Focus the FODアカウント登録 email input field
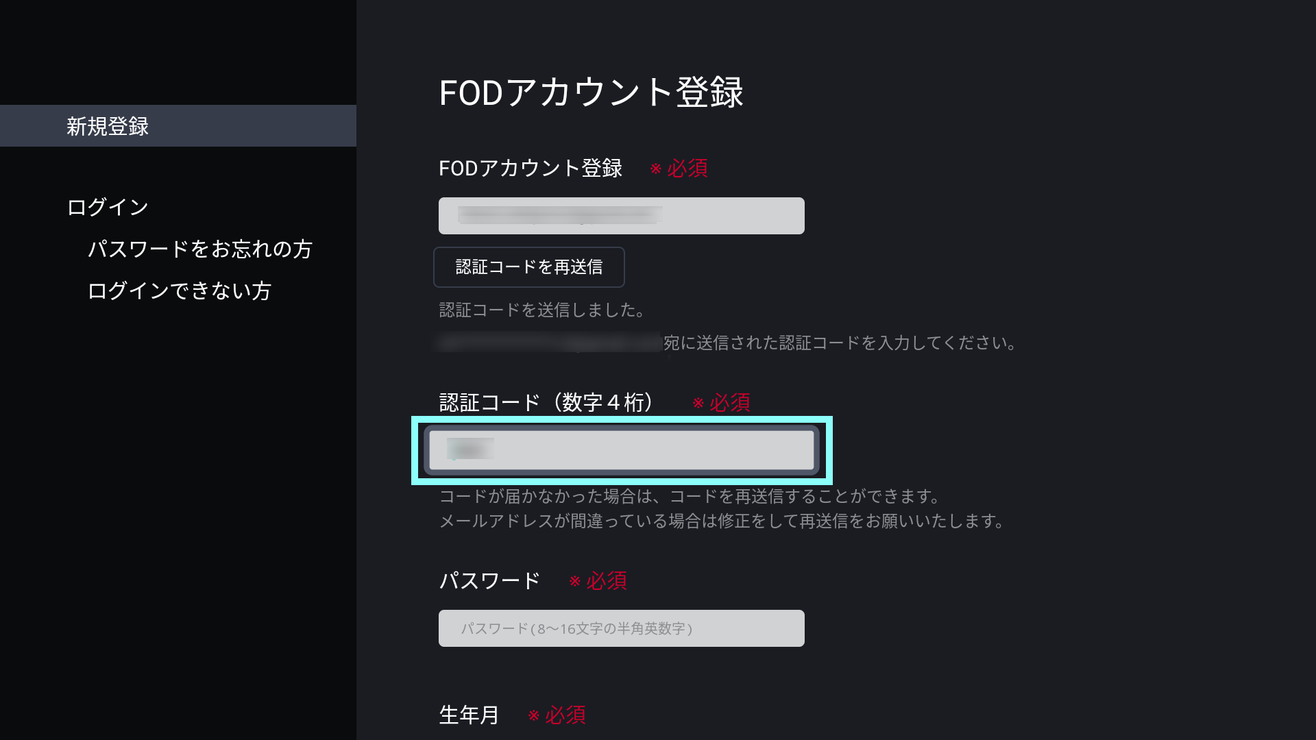This screenshot has width=1316, height=740. [x=621, y=216]
